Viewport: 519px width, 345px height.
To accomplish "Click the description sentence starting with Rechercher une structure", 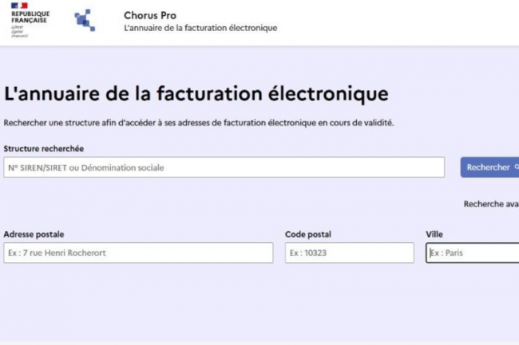I will [199, 123].
